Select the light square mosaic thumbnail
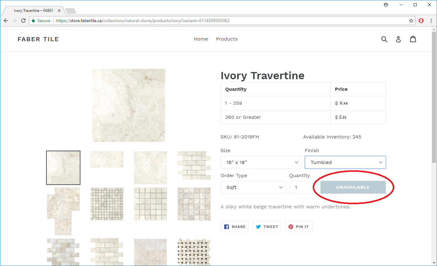Image resolution: width=437 pixels, height=266 pixels. pos(151,204)
